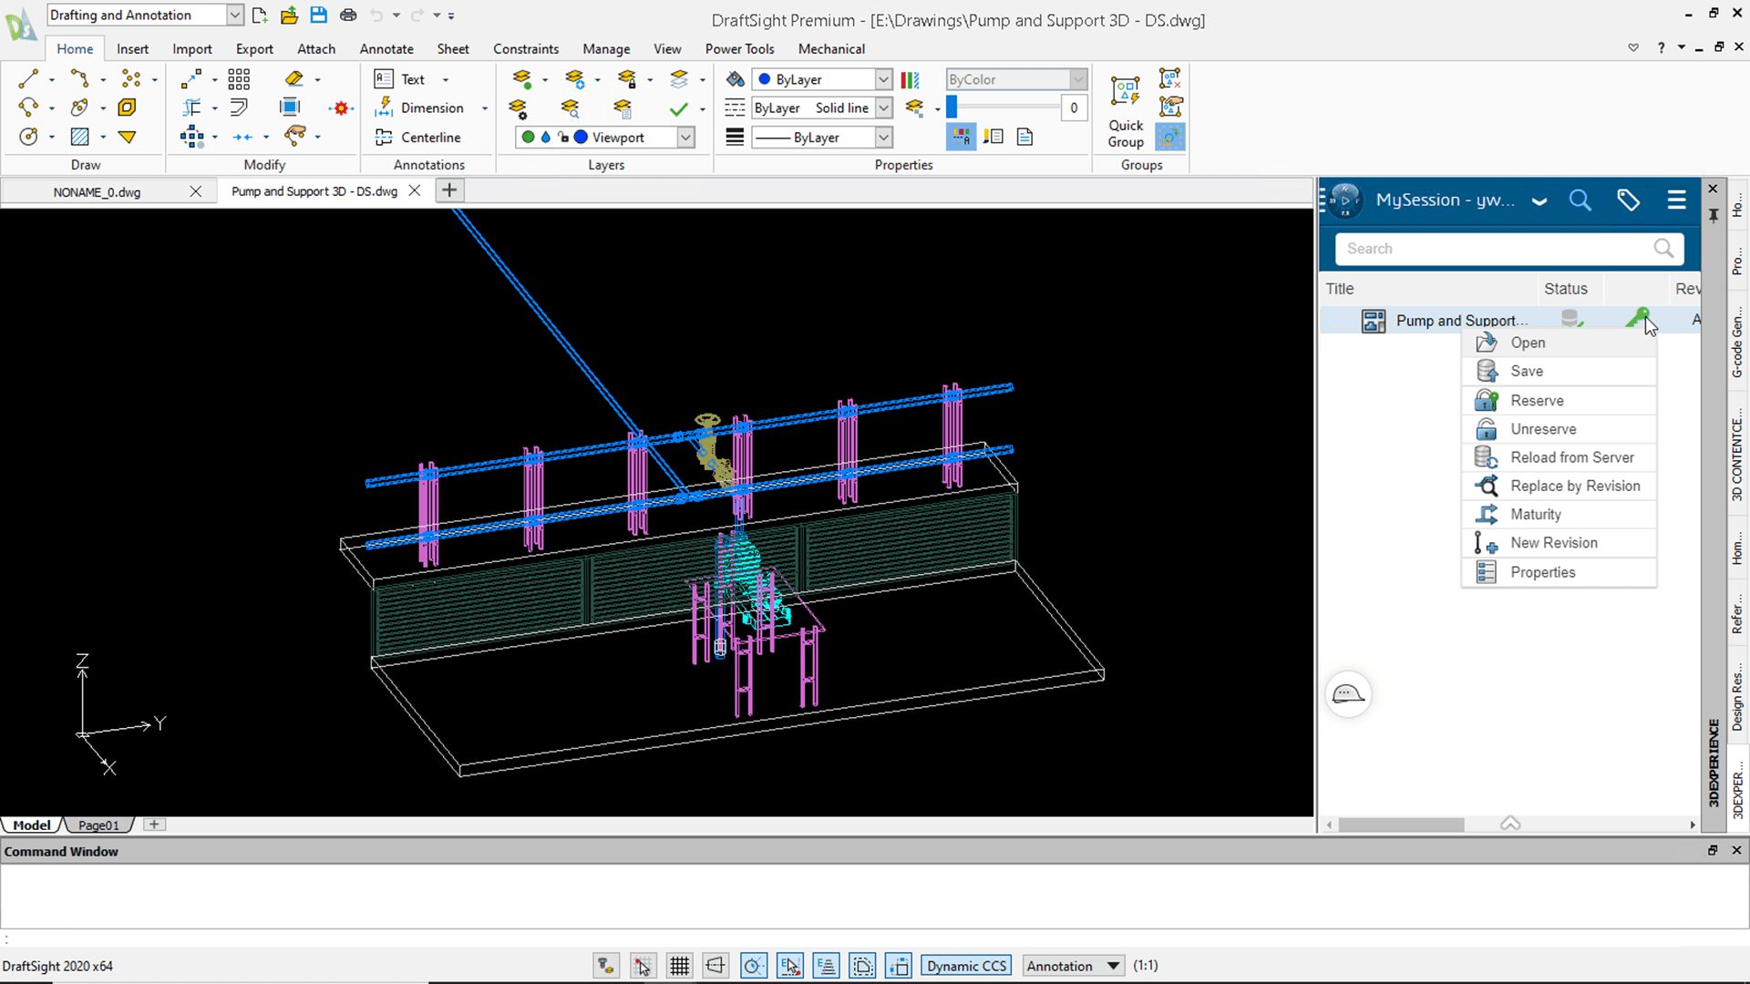This screenshot has height=984, width=1750.
Task: Open Properties for Pump and Support file
Action: pos(1542,570)
